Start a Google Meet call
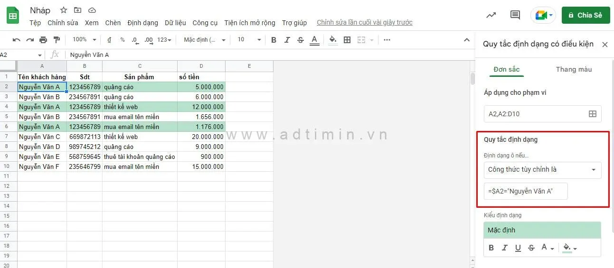 point(543,15)
